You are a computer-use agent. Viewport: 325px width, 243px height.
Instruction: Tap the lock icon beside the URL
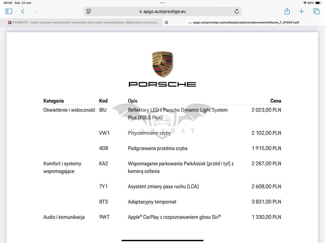click(141, 12)
